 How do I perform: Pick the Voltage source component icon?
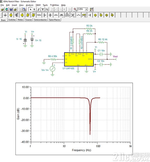click(11, 15)
